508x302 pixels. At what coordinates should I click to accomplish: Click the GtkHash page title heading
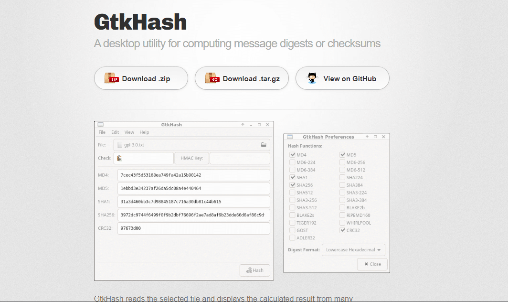coord(140,22)
